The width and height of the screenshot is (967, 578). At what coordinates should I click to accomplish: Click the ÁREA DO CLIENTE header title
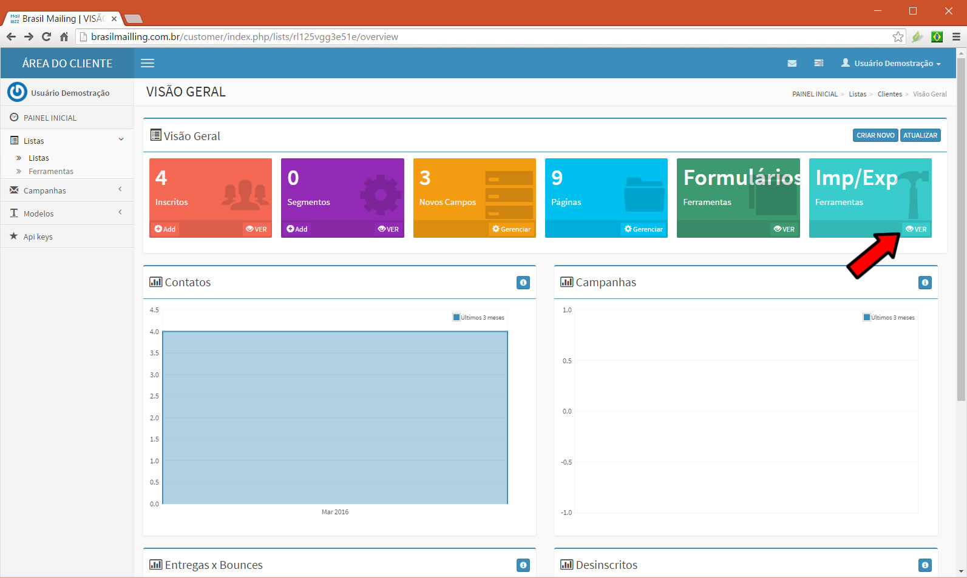point(67,63)
